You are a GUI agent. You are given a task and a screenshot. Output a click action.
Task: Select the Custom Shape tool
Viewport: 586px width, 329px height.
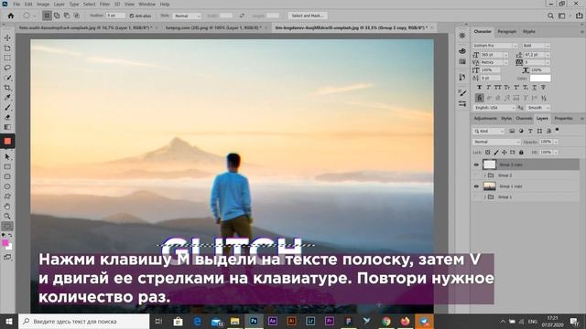coord(7,196)
